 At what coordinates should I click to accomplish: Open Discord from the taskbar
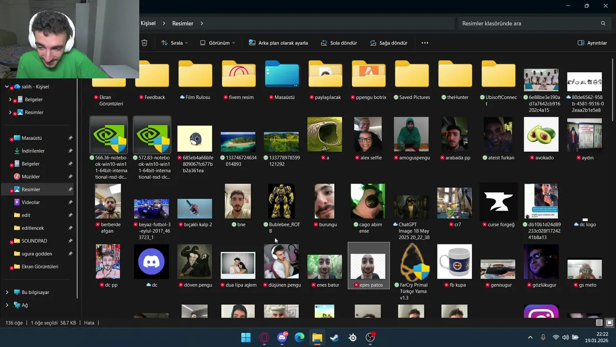coord(282,337)
